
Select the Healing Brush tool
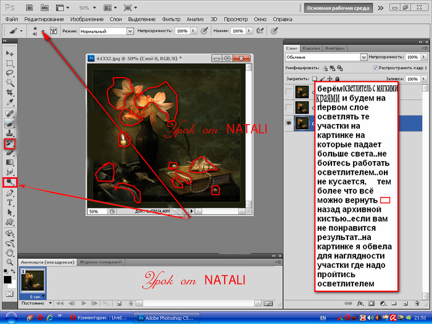point(10,114)
